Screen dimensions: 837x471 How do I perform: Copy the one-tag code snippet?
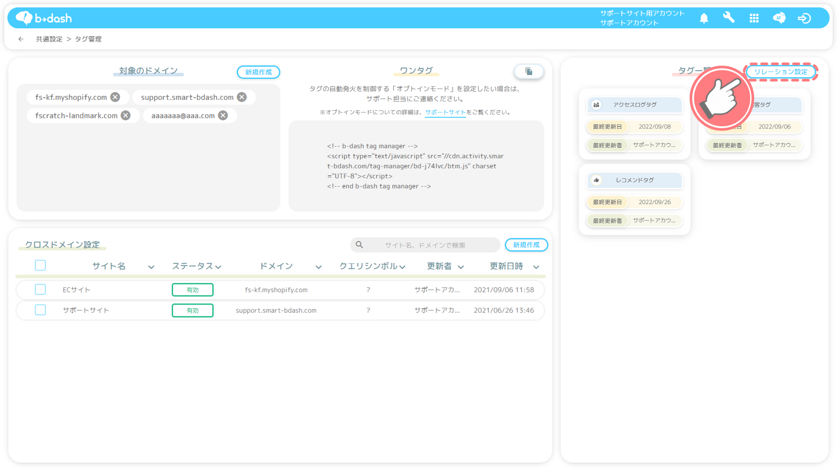tap(529, 71)
